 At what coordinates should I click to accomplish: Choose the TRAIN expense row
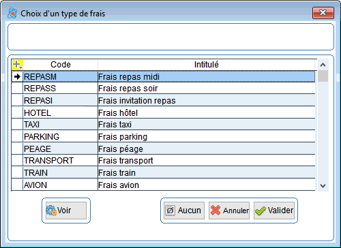pos(163,173)
